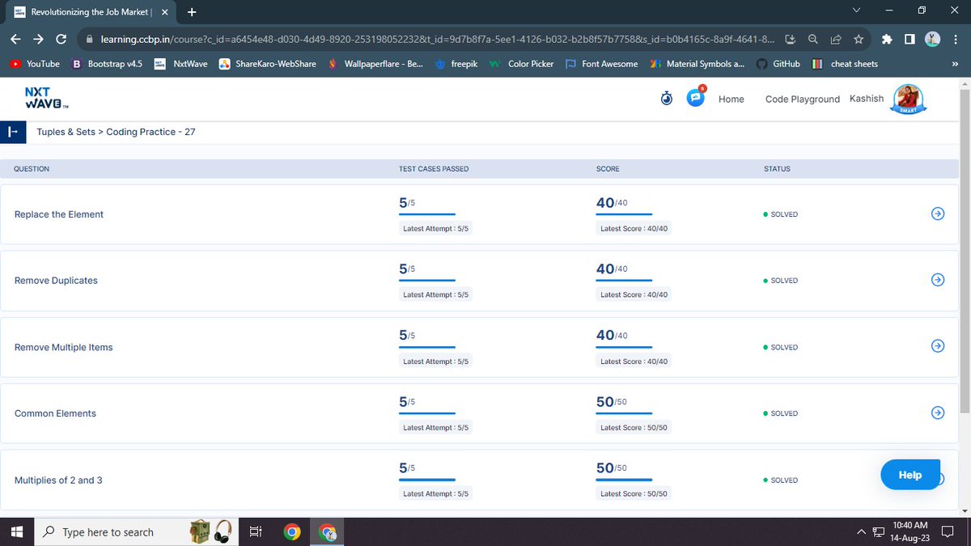The width and height of the screenshot is (971, 546).
Task: Open the Chrome extensions puzzle icon
Action: point(886,39)
